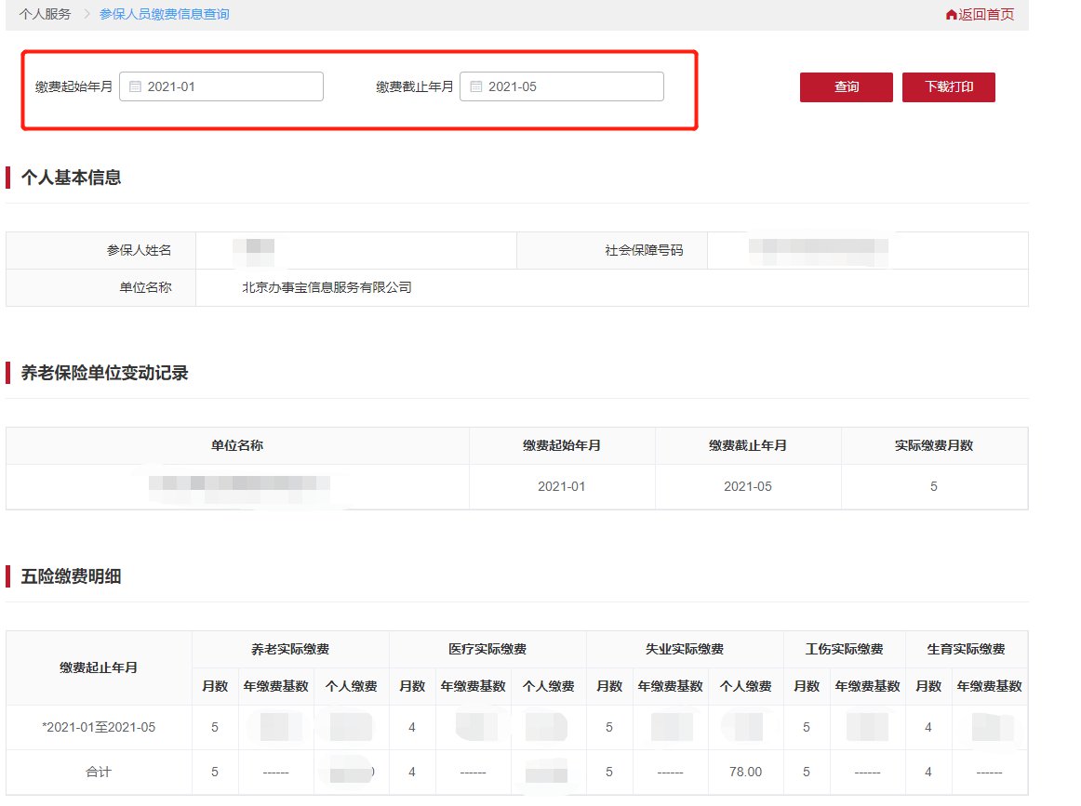Click the 社会保障号码 label cell
1081x806 pixels.
tap(611, 250)
